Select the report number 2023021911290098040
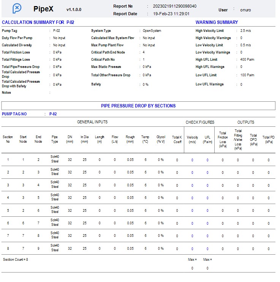Viewport: 280px width, 282px height. click(x=175, y=6)
